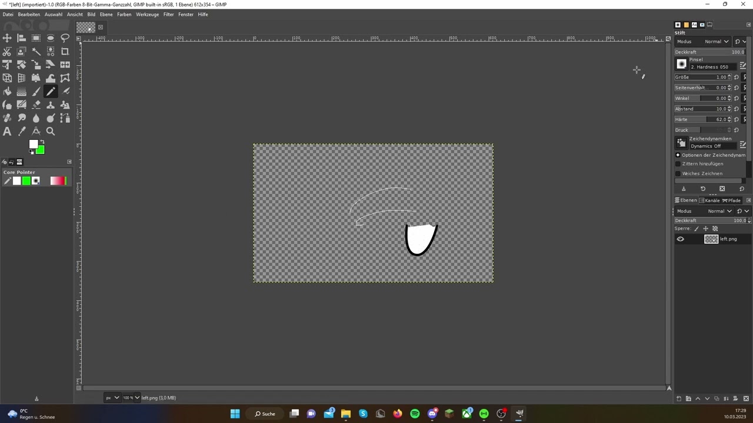Click the green background color swatch
Image resolution: width=753 pixels, height=423 pixels.
coord(40,150)
